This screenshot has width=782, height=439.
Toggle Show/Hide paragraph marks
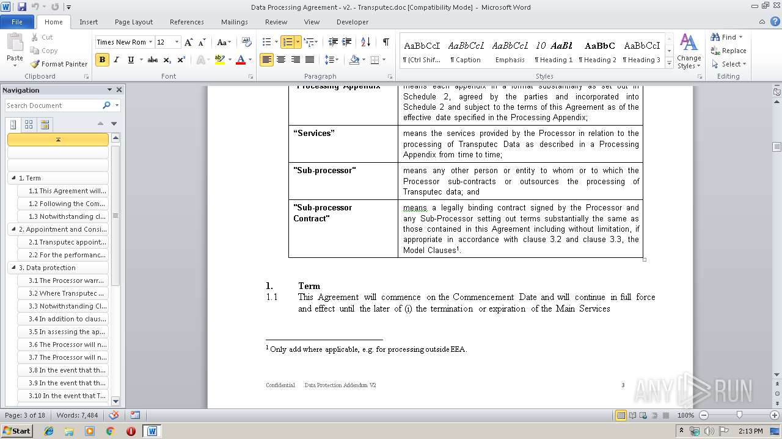(x=386, y=42)
